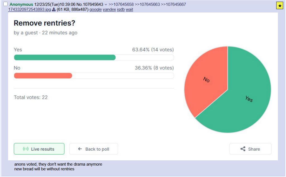Click the green Yes progress bar
Viewport: 286px width, 177px height.
(65, 58)
